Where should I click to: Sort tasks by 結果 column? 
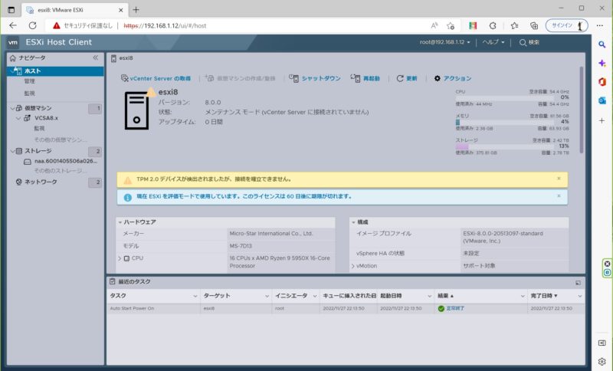tap(480, 296)
